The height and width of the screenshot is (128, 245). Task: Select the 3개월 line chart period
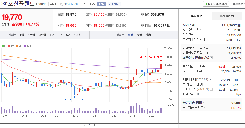(42, 35)
